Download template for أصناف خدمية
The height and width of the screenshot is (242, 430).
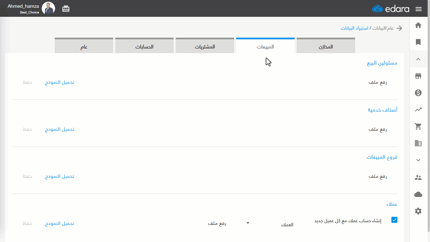click(60, 129)
